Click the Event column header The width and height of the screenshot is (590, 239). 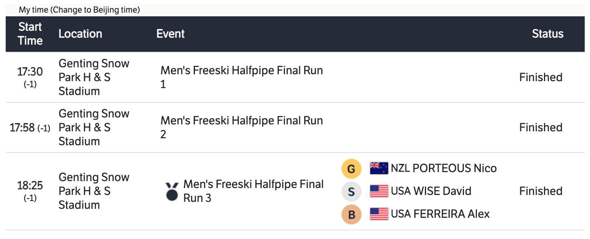tap(170, 34)
